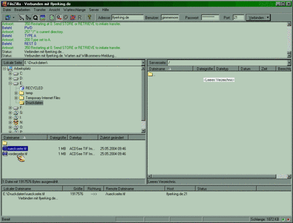Collapse the Arbeitsplatz tree node
Viewport: 293px width, 223px height.
coord(5,69)
